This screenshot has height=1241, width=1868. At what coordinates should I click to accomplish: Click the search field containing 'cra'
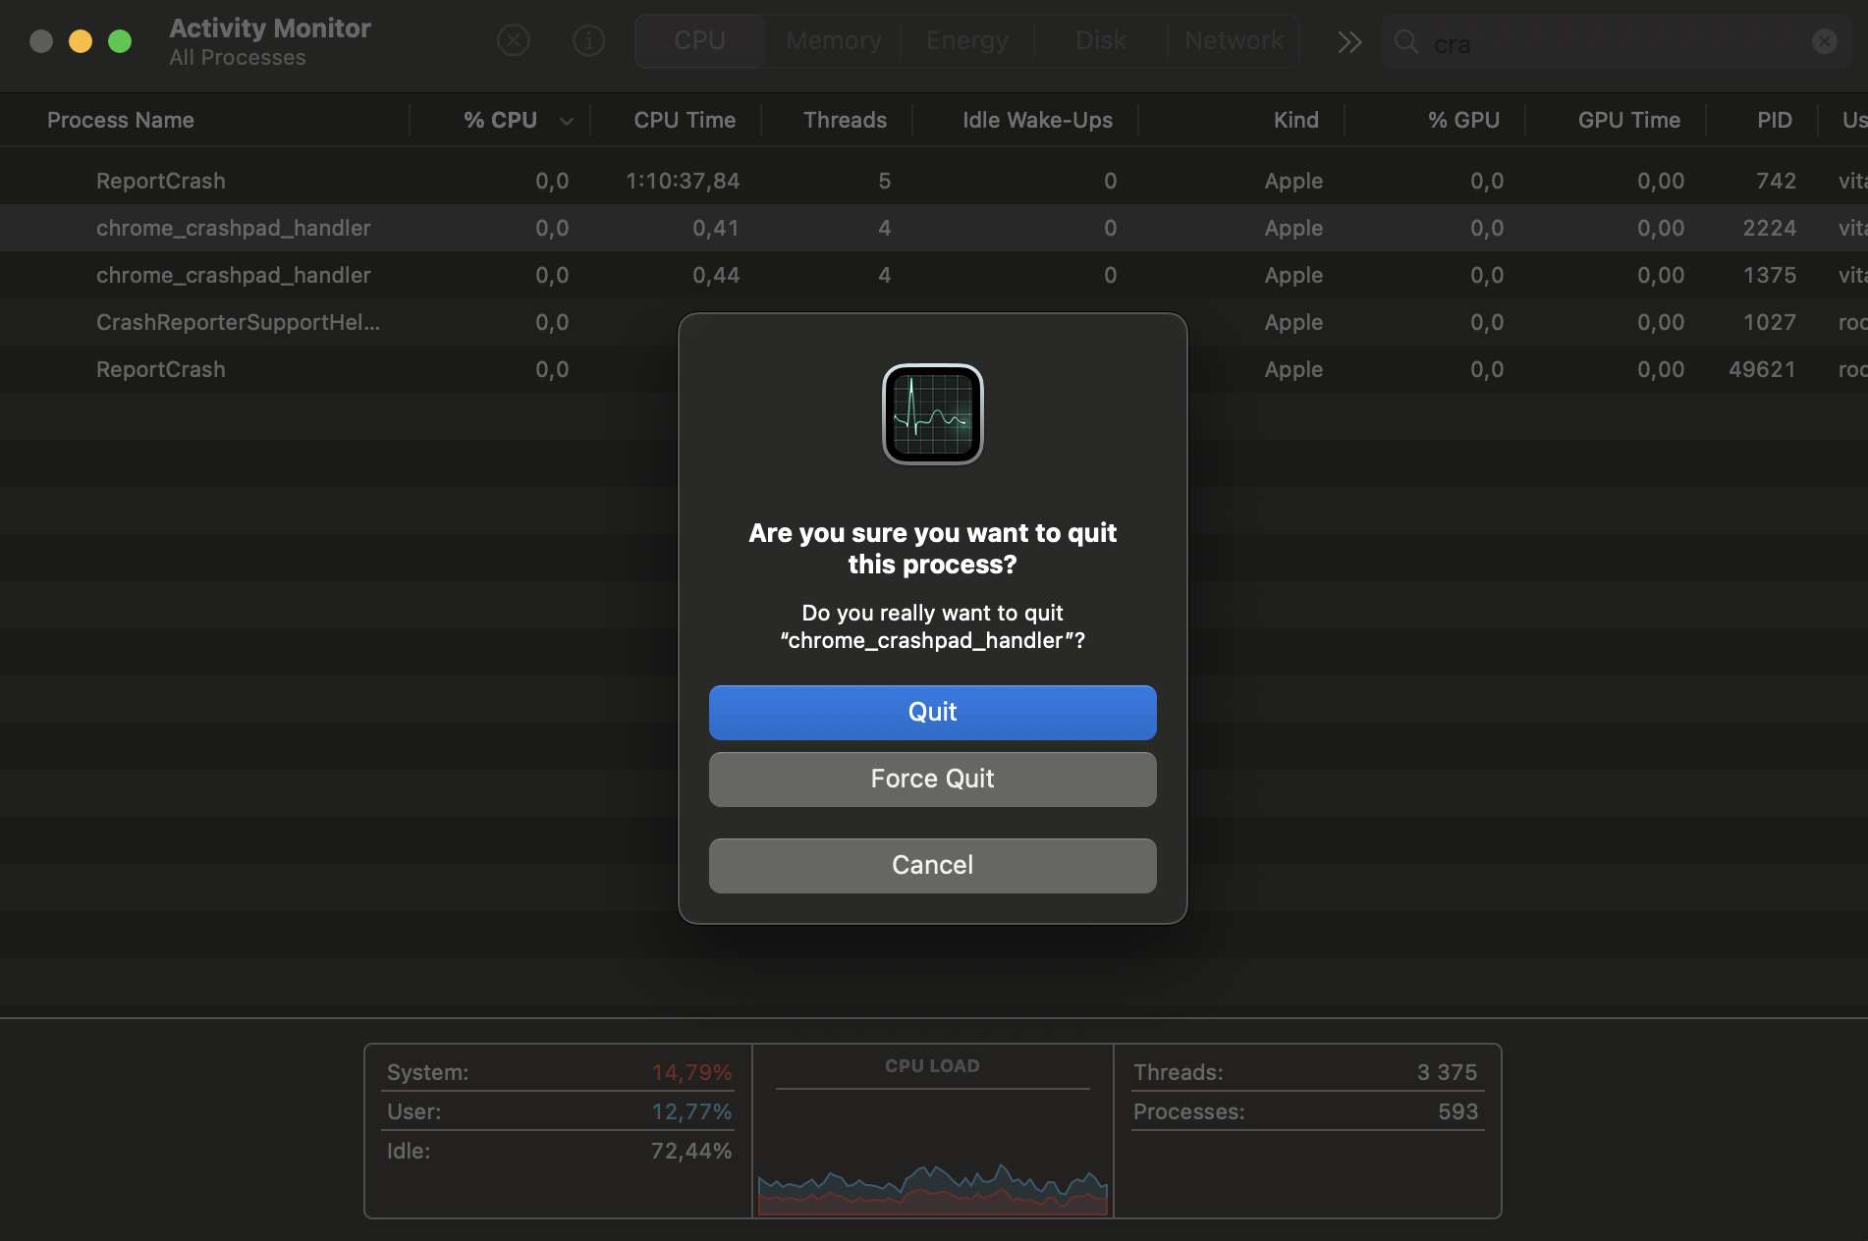[1615, 43]
